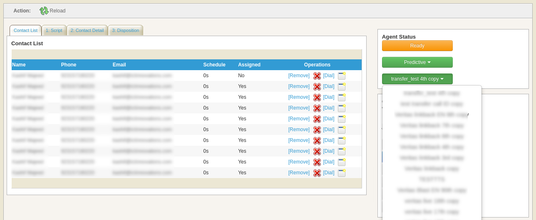Viewport: 536px width, 220px height.
Task: Open note icon in second contact row
Action: (342, 86)
